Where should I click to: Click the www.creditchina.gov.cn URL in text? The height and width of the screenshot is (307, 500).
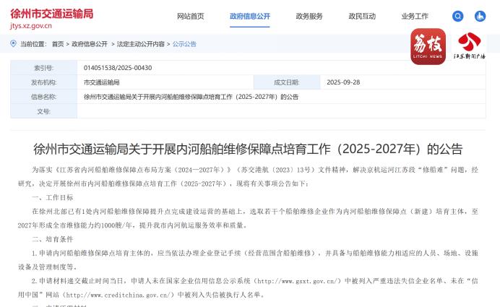click(x=118, y=295)
